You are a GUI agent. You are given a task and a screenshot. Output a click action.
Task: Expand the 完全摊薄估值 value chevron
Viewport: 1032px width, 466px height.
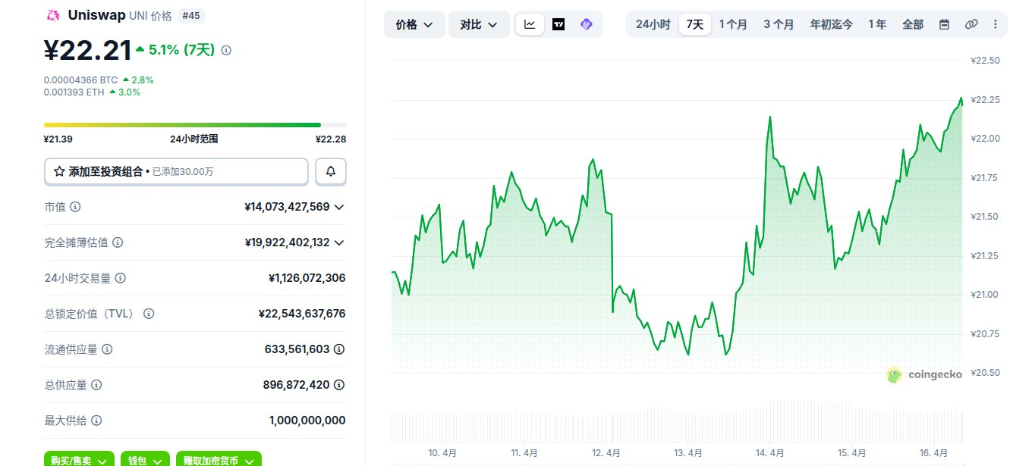(x=339, y=242)
